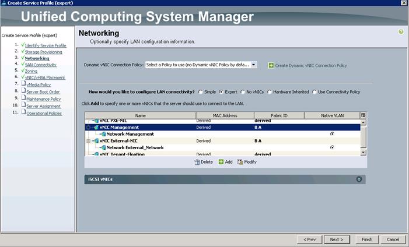
Task: Click the Next button
Action: pyautogui.click(x=337, y=239)
